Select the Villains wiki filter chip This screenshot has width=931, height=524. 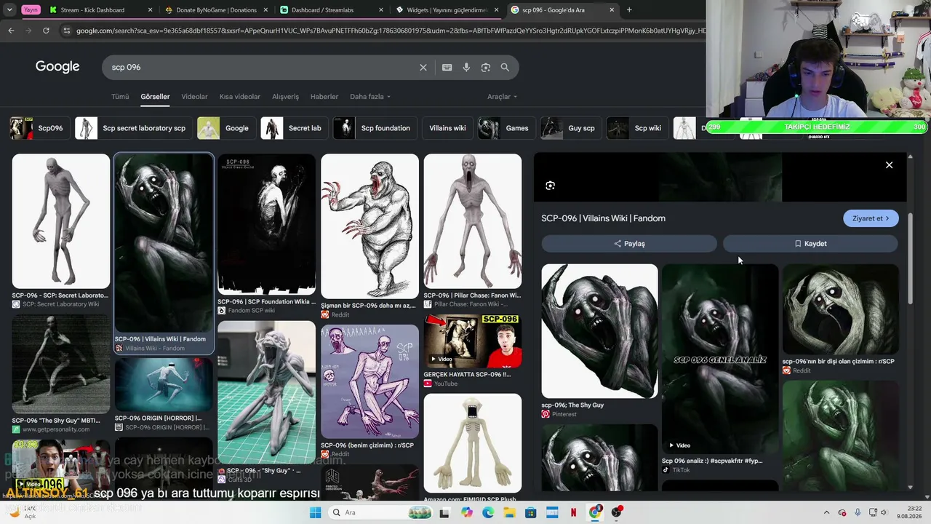pos(447,128)
